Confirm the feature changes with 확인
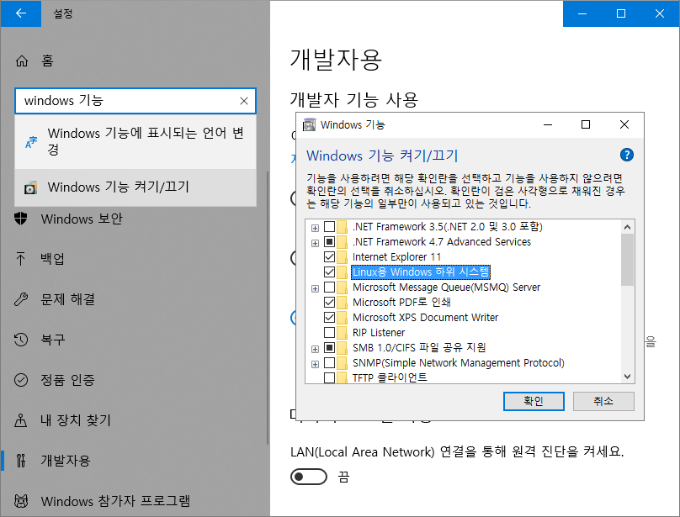The height and width of the screenshot is (517, 680). (534, 401)
